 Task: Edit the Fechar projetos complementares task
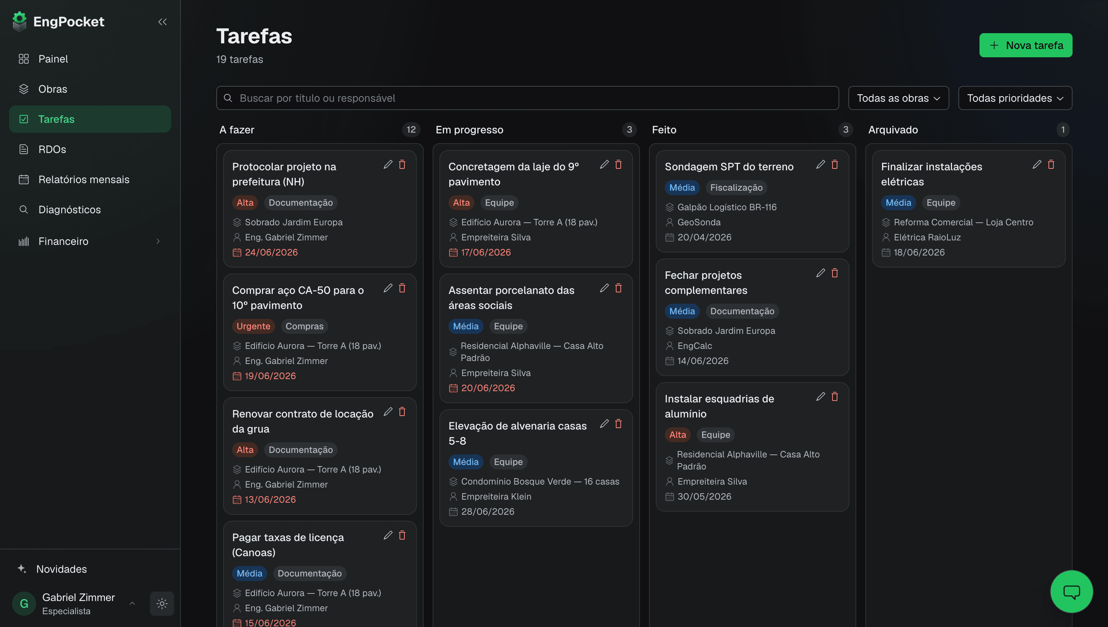(820, 272)
